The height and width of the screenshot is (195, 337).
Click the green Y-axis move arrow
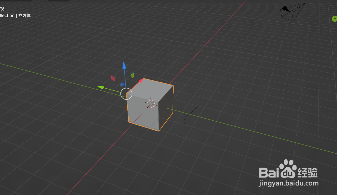pos(101,87)
